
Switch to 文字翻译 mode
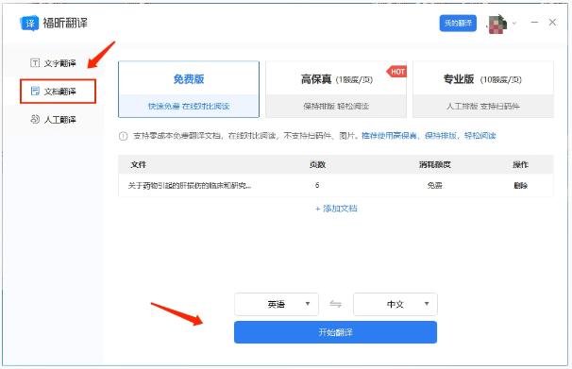click(53, 63)
